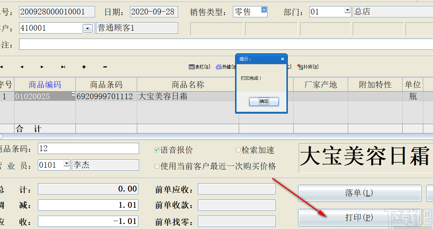Delete a row using the minus icon
Viewport: 433px width, 229px height.
[104, 66]
